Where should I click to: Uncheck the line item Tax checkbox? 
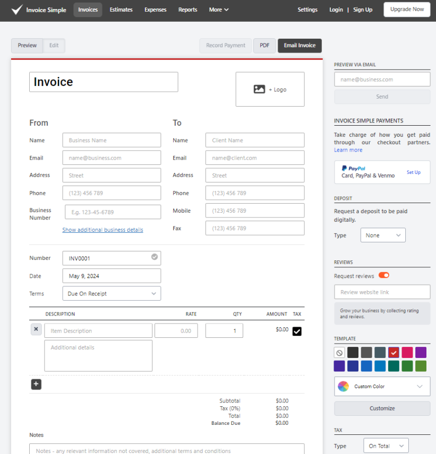point(297,331)
